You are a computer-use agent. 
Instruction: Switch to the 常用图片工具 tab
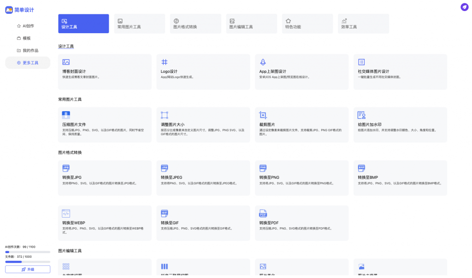139,24
